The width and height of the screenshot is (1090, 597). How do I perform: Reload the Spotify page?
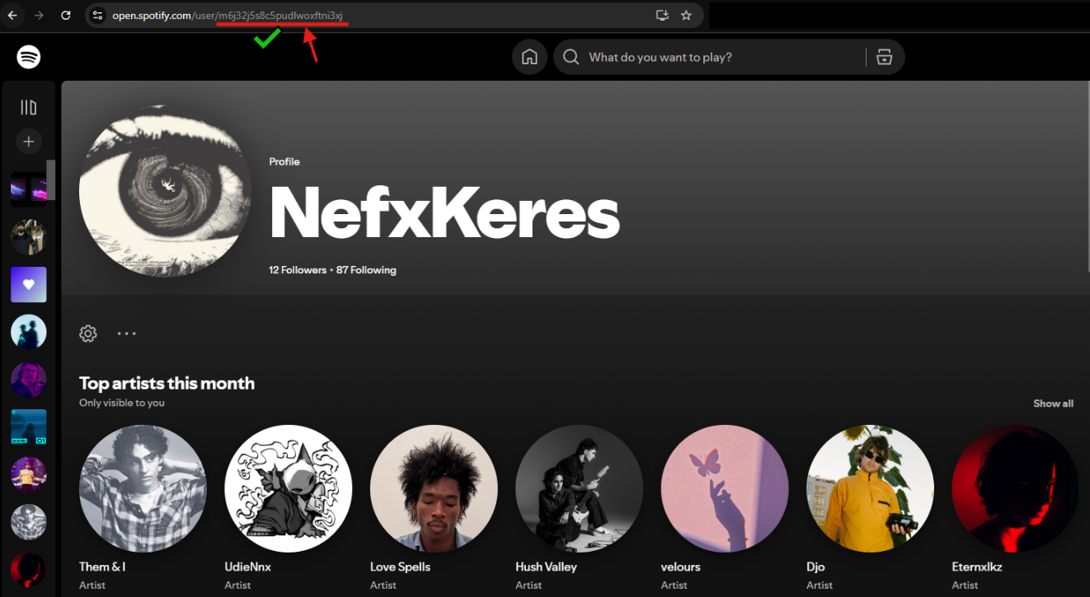66,15
